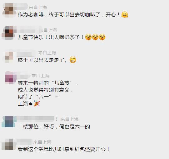169x159 pixels.
Task: Open the blue avatar of the 二楼那位 commenter
Action: point(9,122)
